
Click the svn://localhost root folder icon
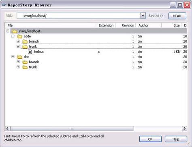[x=14, y=31]
